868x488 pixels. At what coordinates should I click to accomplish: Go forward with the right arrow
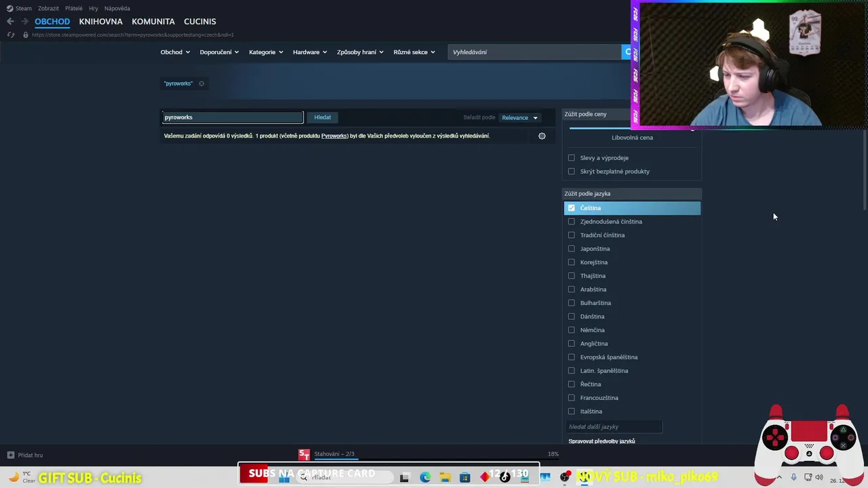24,22
